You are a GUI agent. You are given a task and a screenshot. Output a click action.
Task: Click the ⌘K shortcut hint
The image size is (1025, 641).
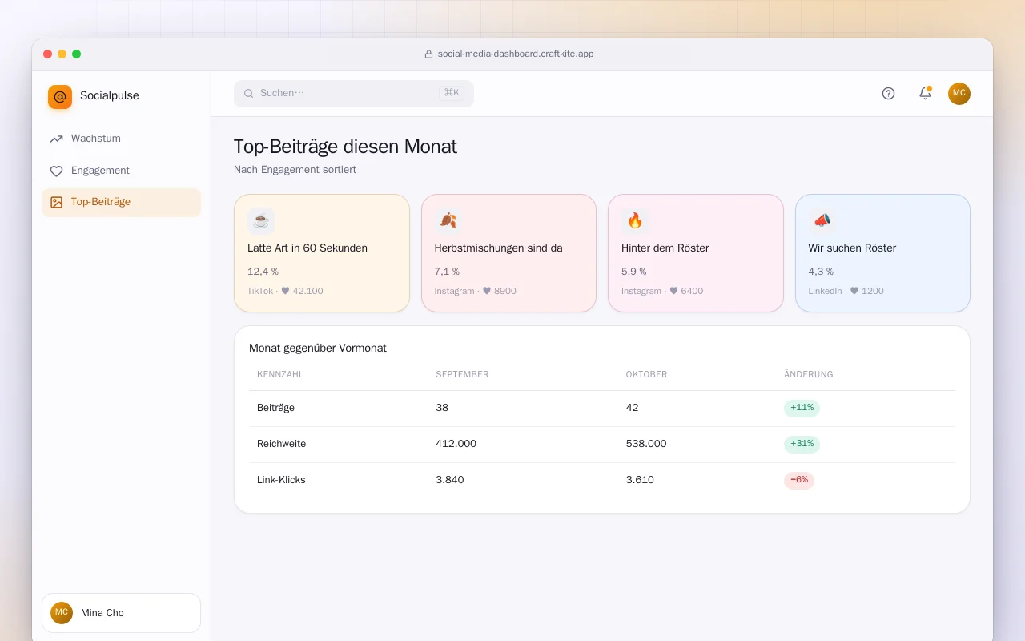pyautogui.click(x=452, y=93)
